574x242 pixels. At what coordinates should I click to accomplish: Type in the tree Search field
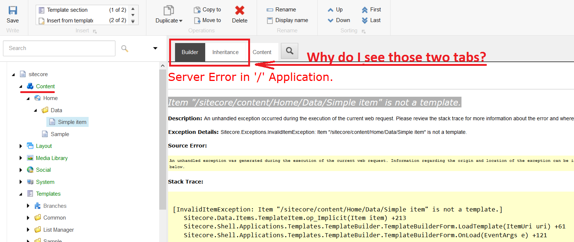click(59, 48)
